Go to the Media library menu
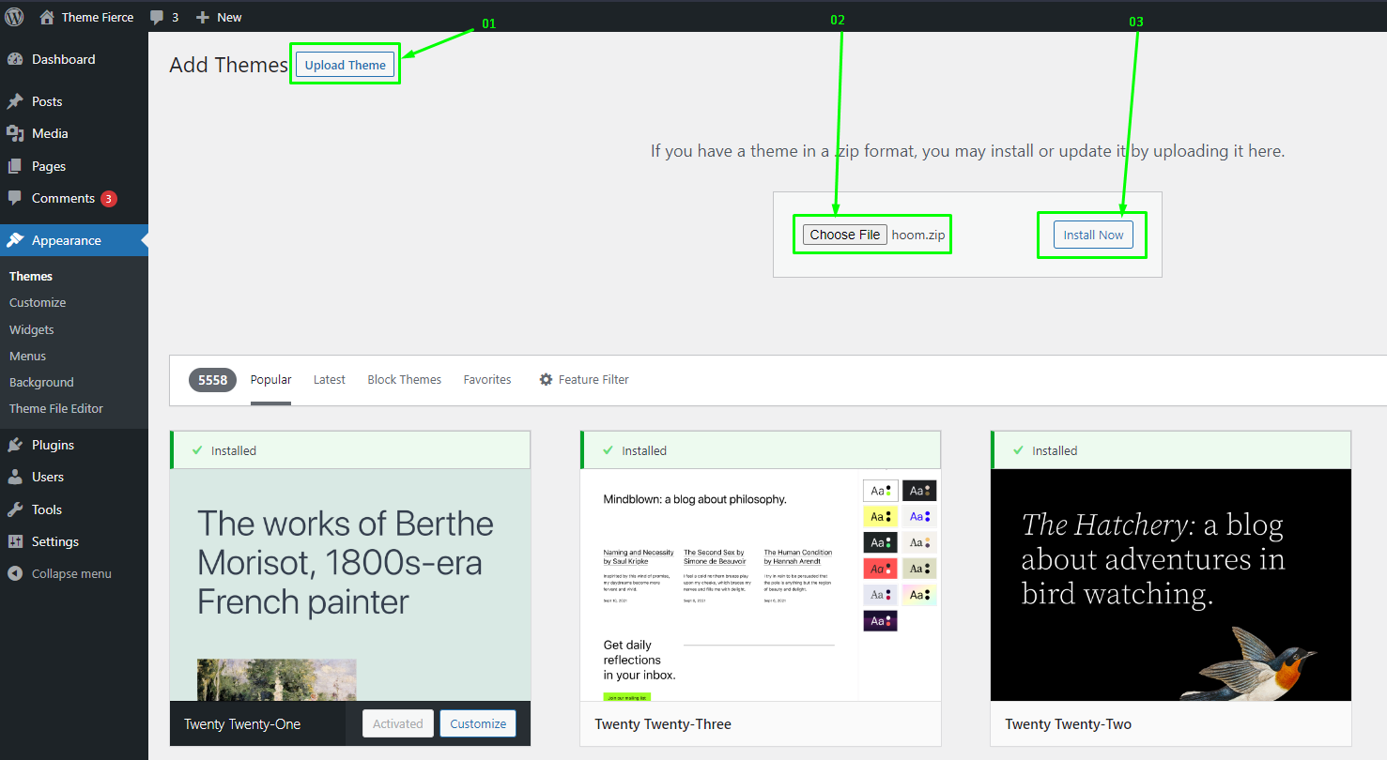 [x=74, y=133]
